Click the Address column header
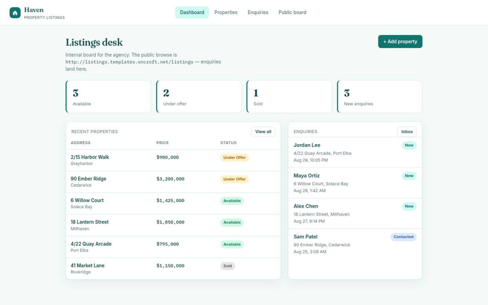This screenshot has height=305, width=488. click(x=80, y=143)
